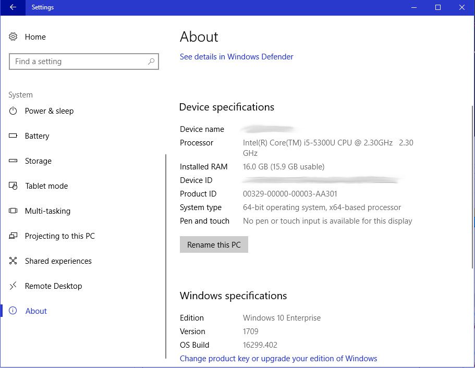Click the Battery icon
Image resolution: width=475 pixels, height=368 pixels.
[13, 136]
